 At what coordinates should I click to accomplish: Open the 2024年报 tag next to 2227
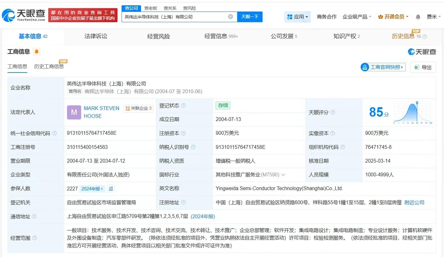(x=92, y=188)
